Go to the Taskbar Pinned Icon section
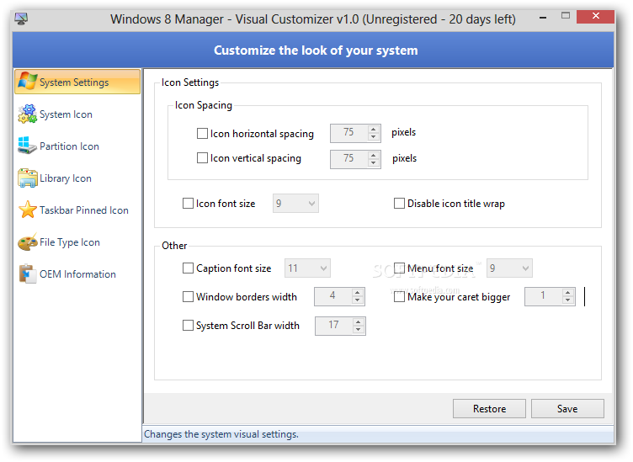 pos(84,210)
